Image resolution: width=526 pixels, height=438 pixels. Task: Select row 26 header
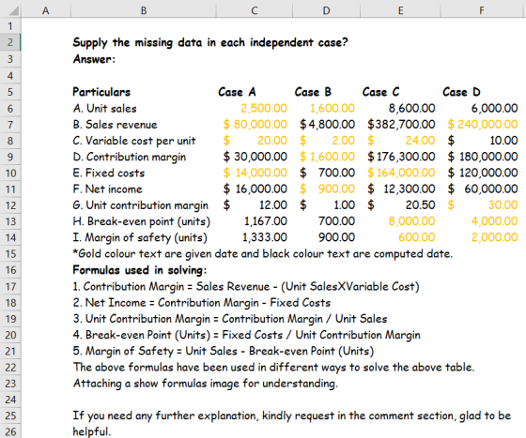tap(10, 431)
